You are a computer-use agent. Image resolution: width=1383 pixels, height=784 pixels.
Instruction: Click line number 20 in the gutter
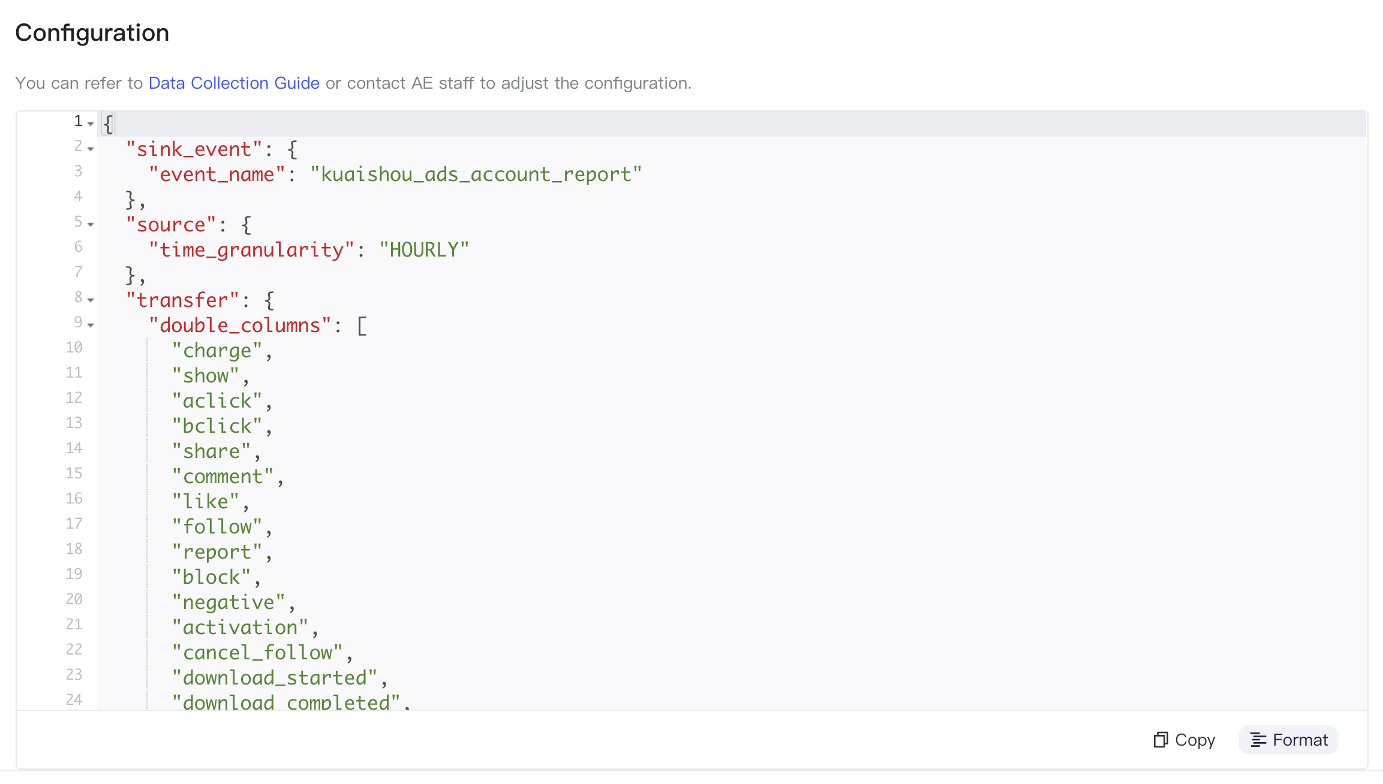pyautogui.click(x=74, y=599)
